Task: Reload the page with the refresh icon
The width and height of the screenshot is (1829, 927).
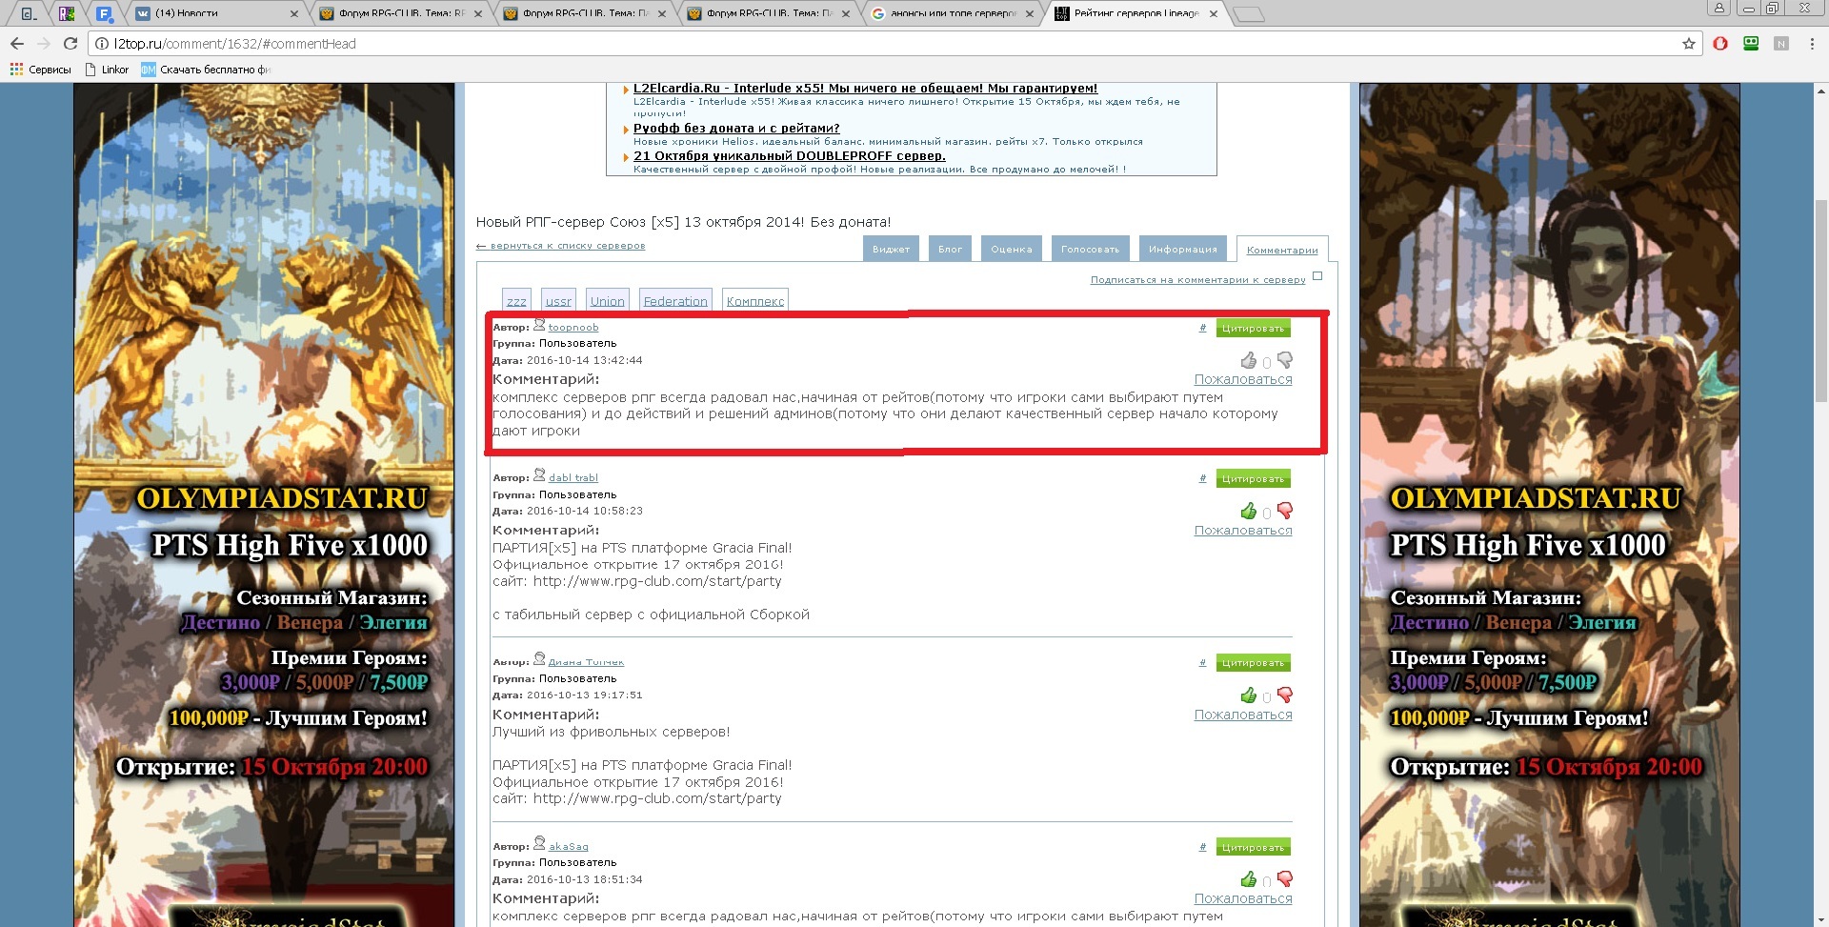Action: point(70,44)
